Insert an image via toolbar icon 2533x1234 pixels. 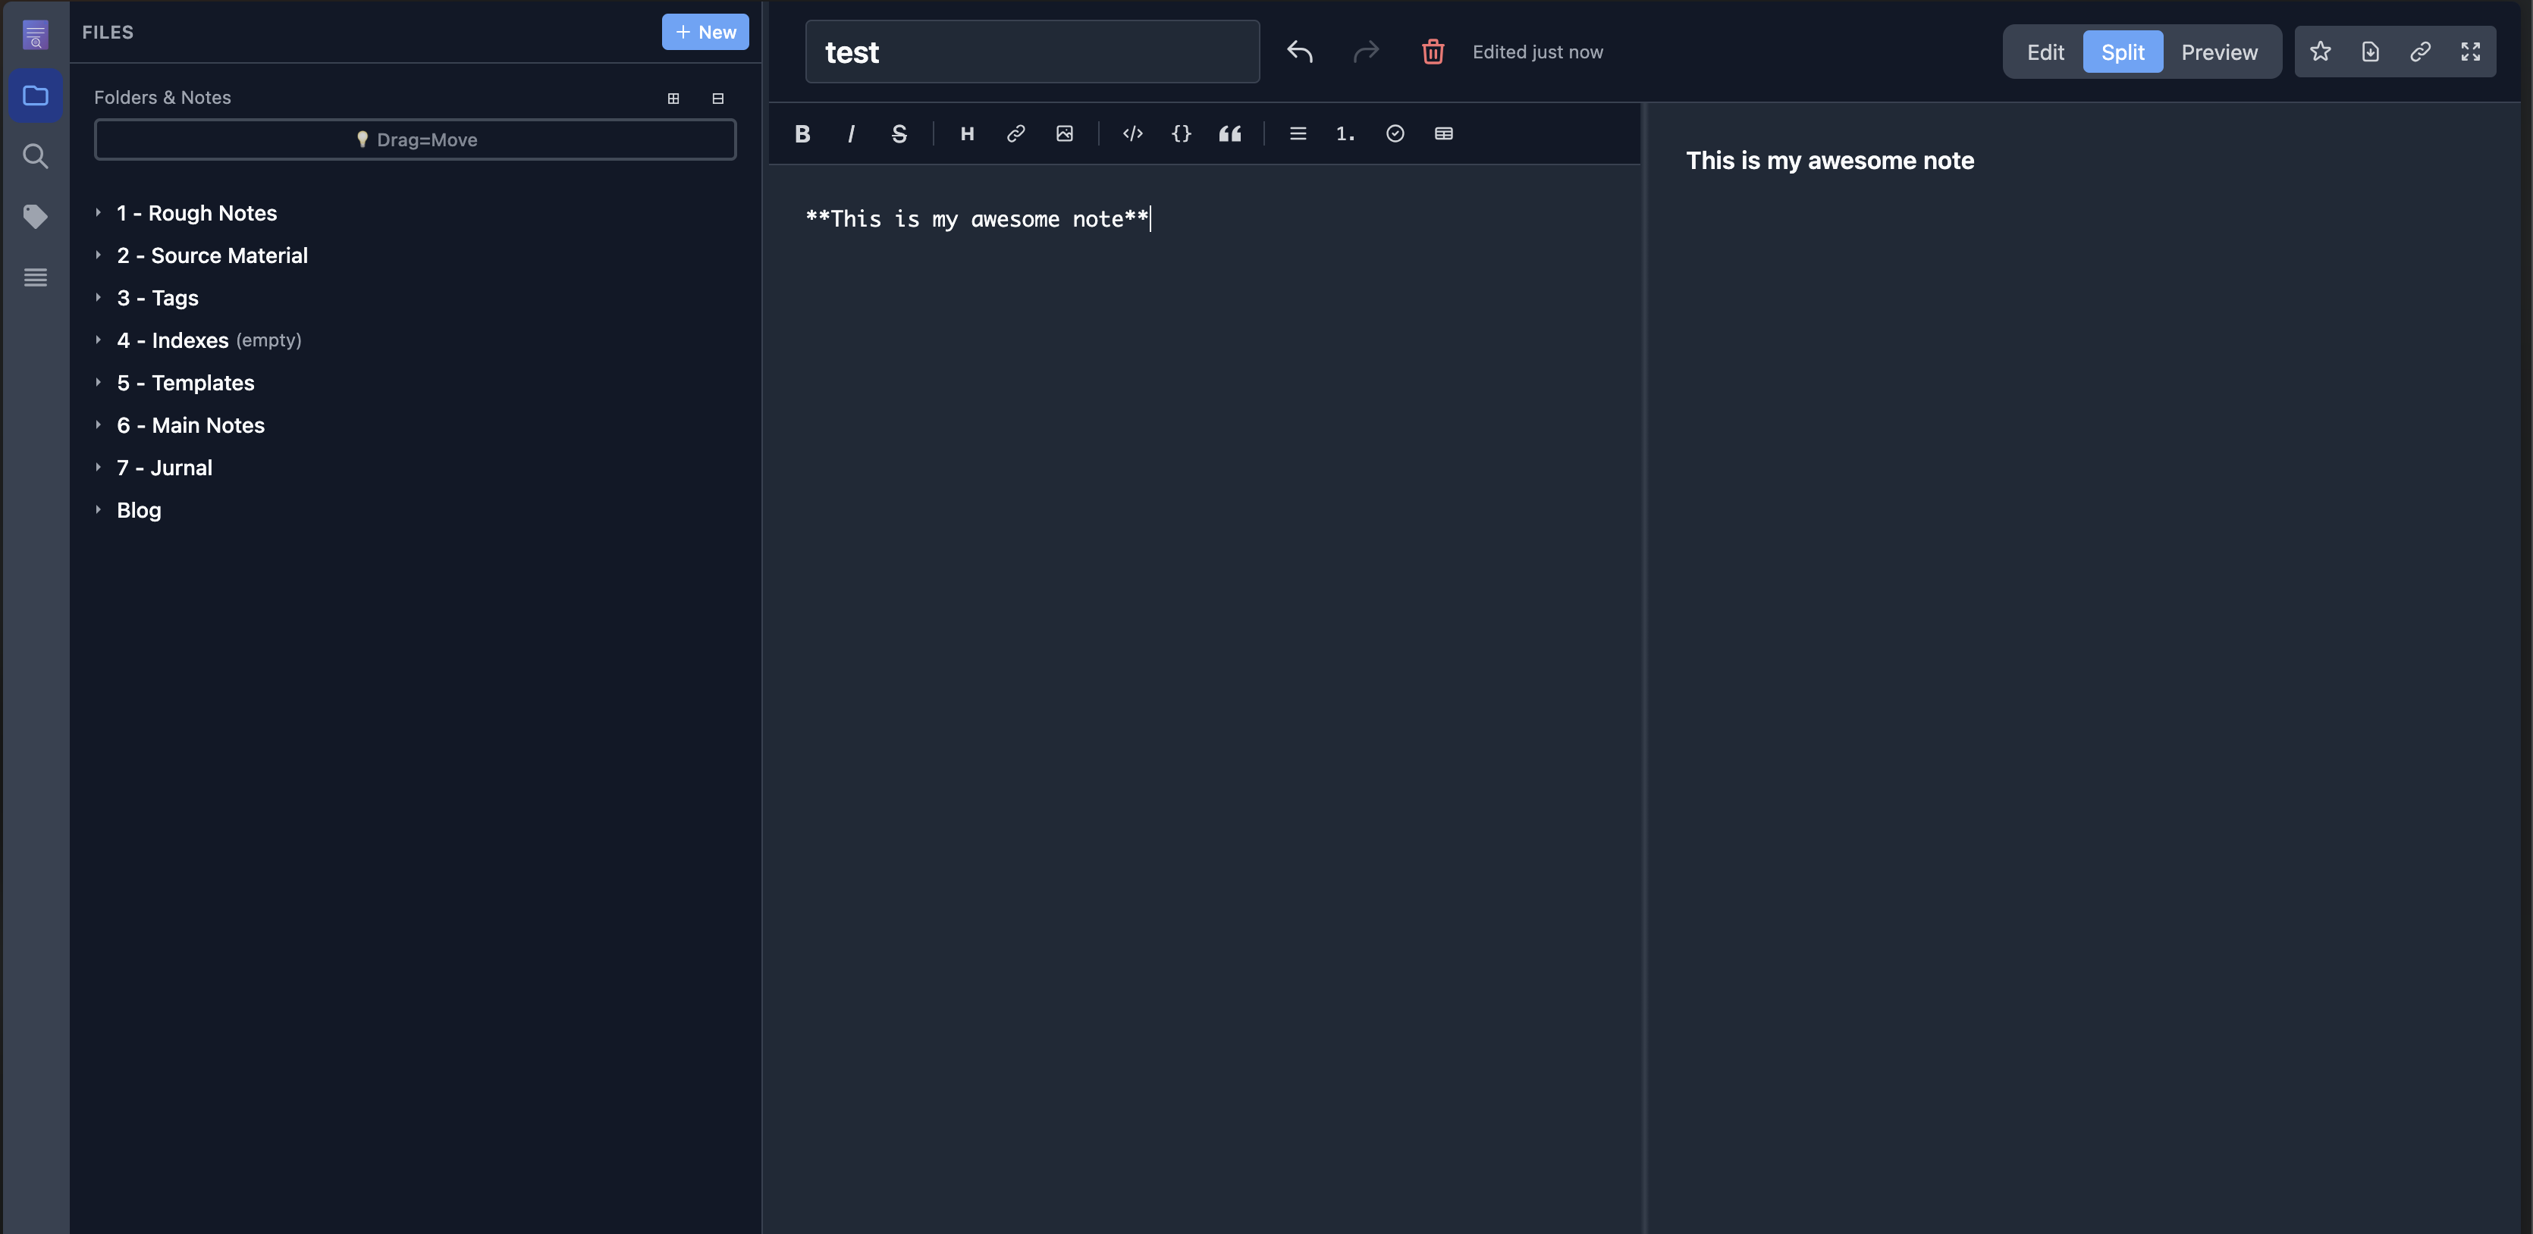tap(1064, 133)
